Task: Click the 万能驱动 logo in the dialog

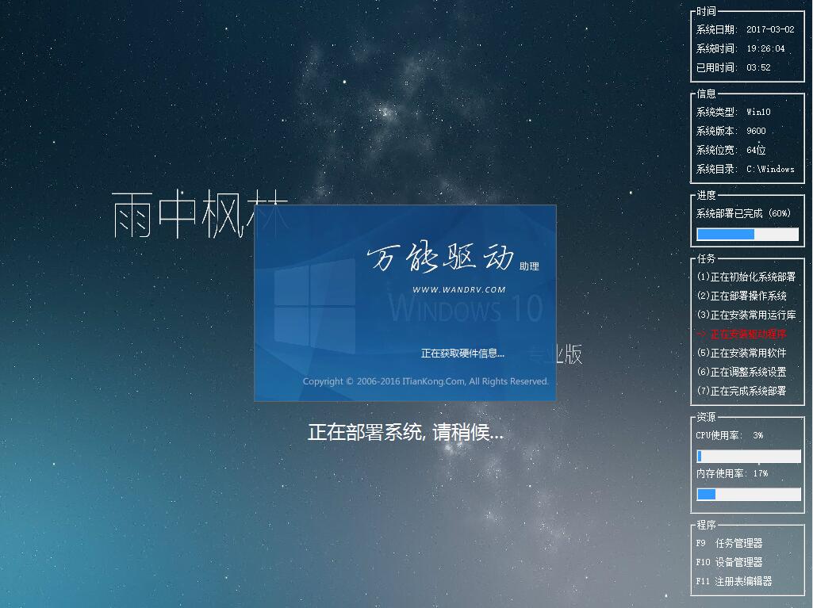Action: coord(439,258)
